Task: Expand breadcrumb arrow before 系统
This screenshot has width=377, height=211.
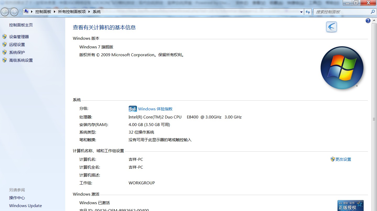Action: click(89, 12)
